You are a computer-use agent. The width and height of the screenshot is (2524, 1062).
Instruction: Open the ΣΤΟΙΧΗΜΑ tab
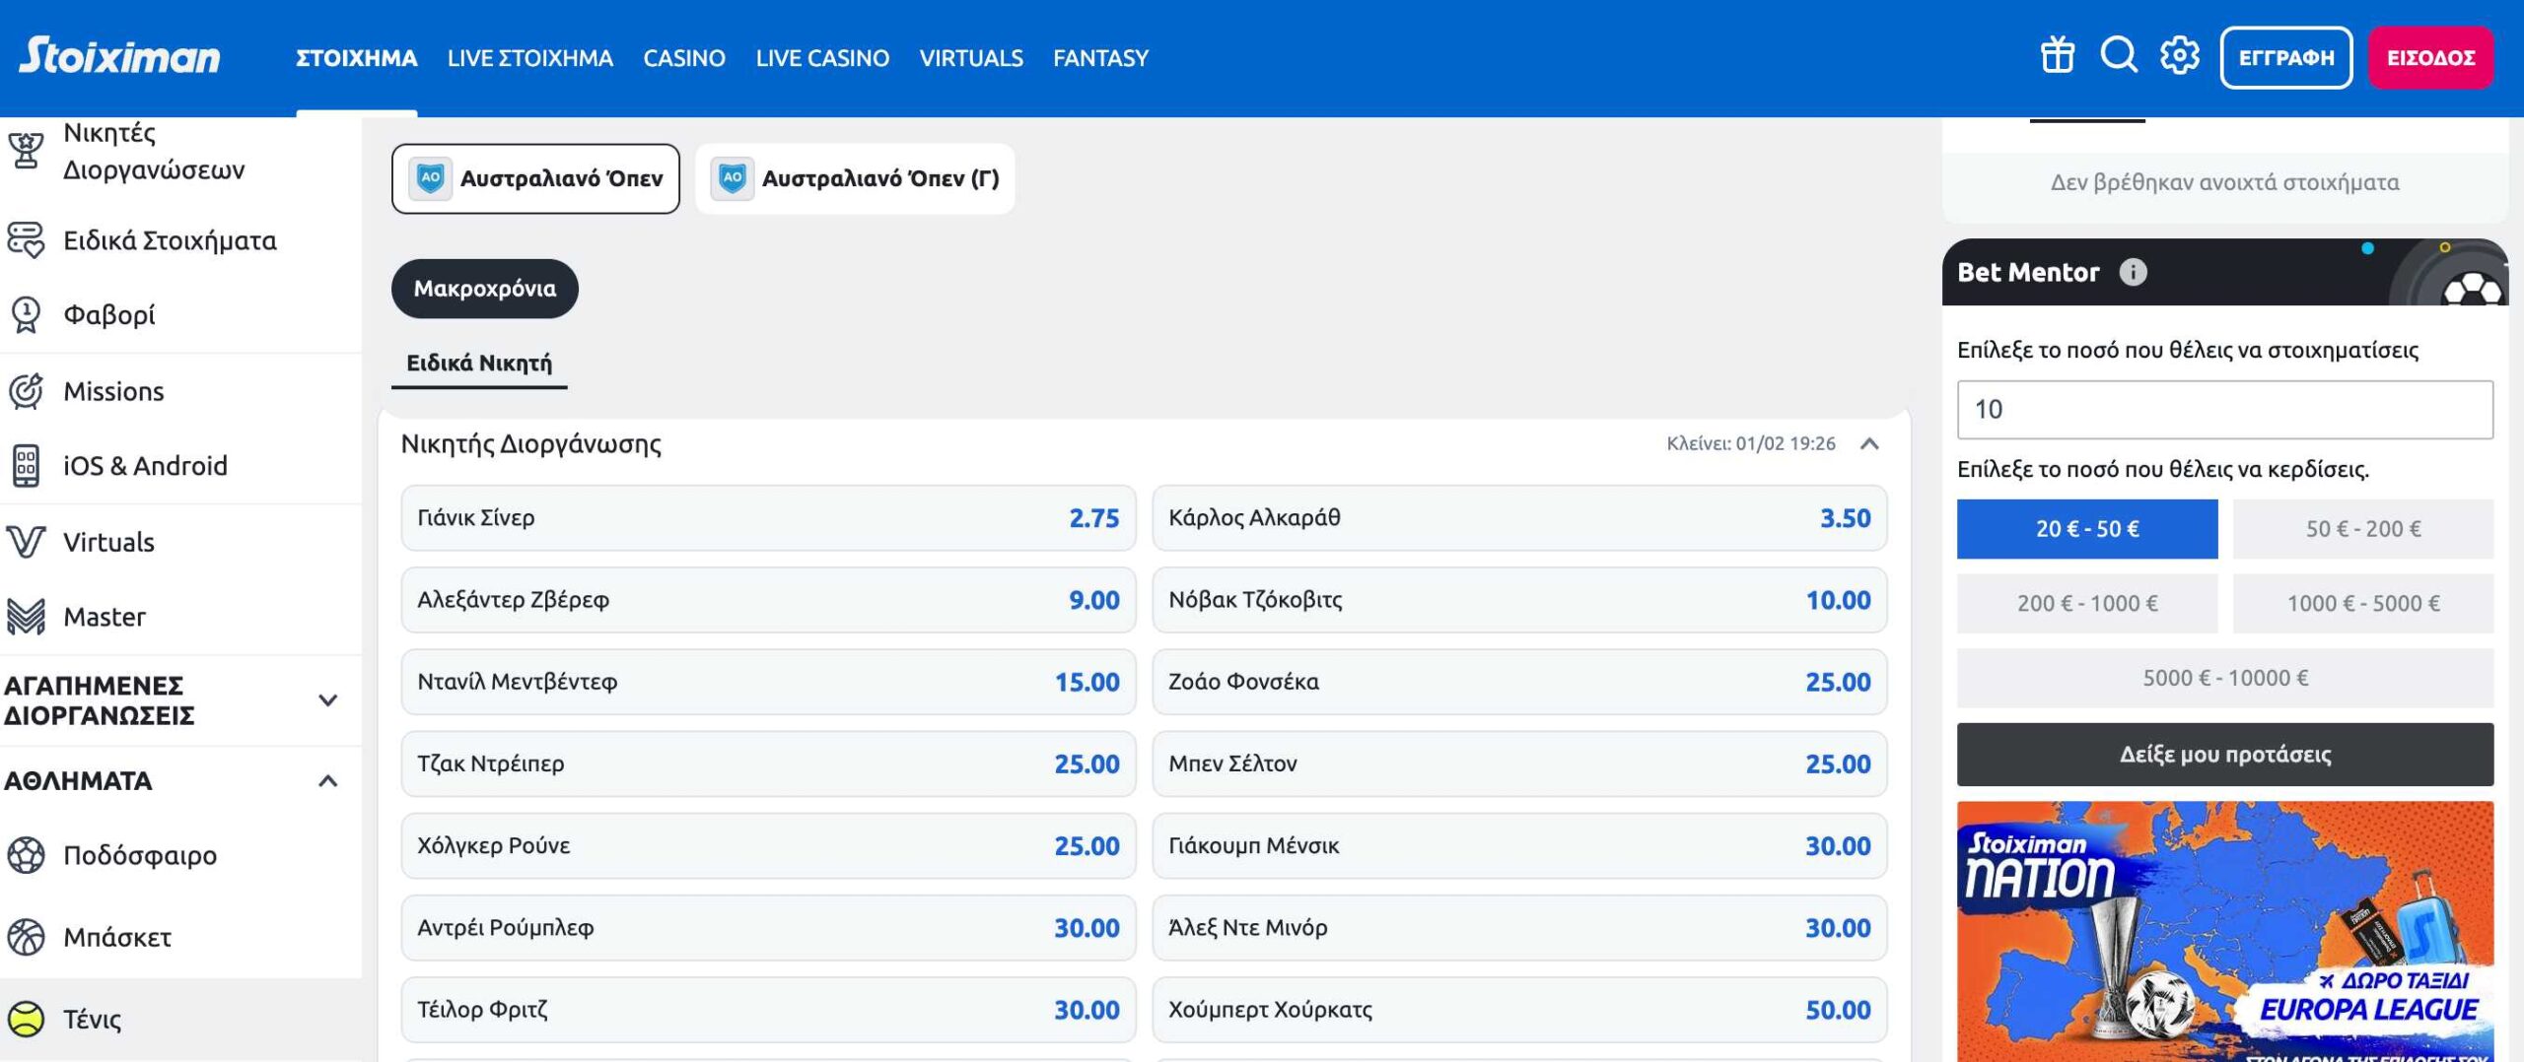tap(357, 58)
